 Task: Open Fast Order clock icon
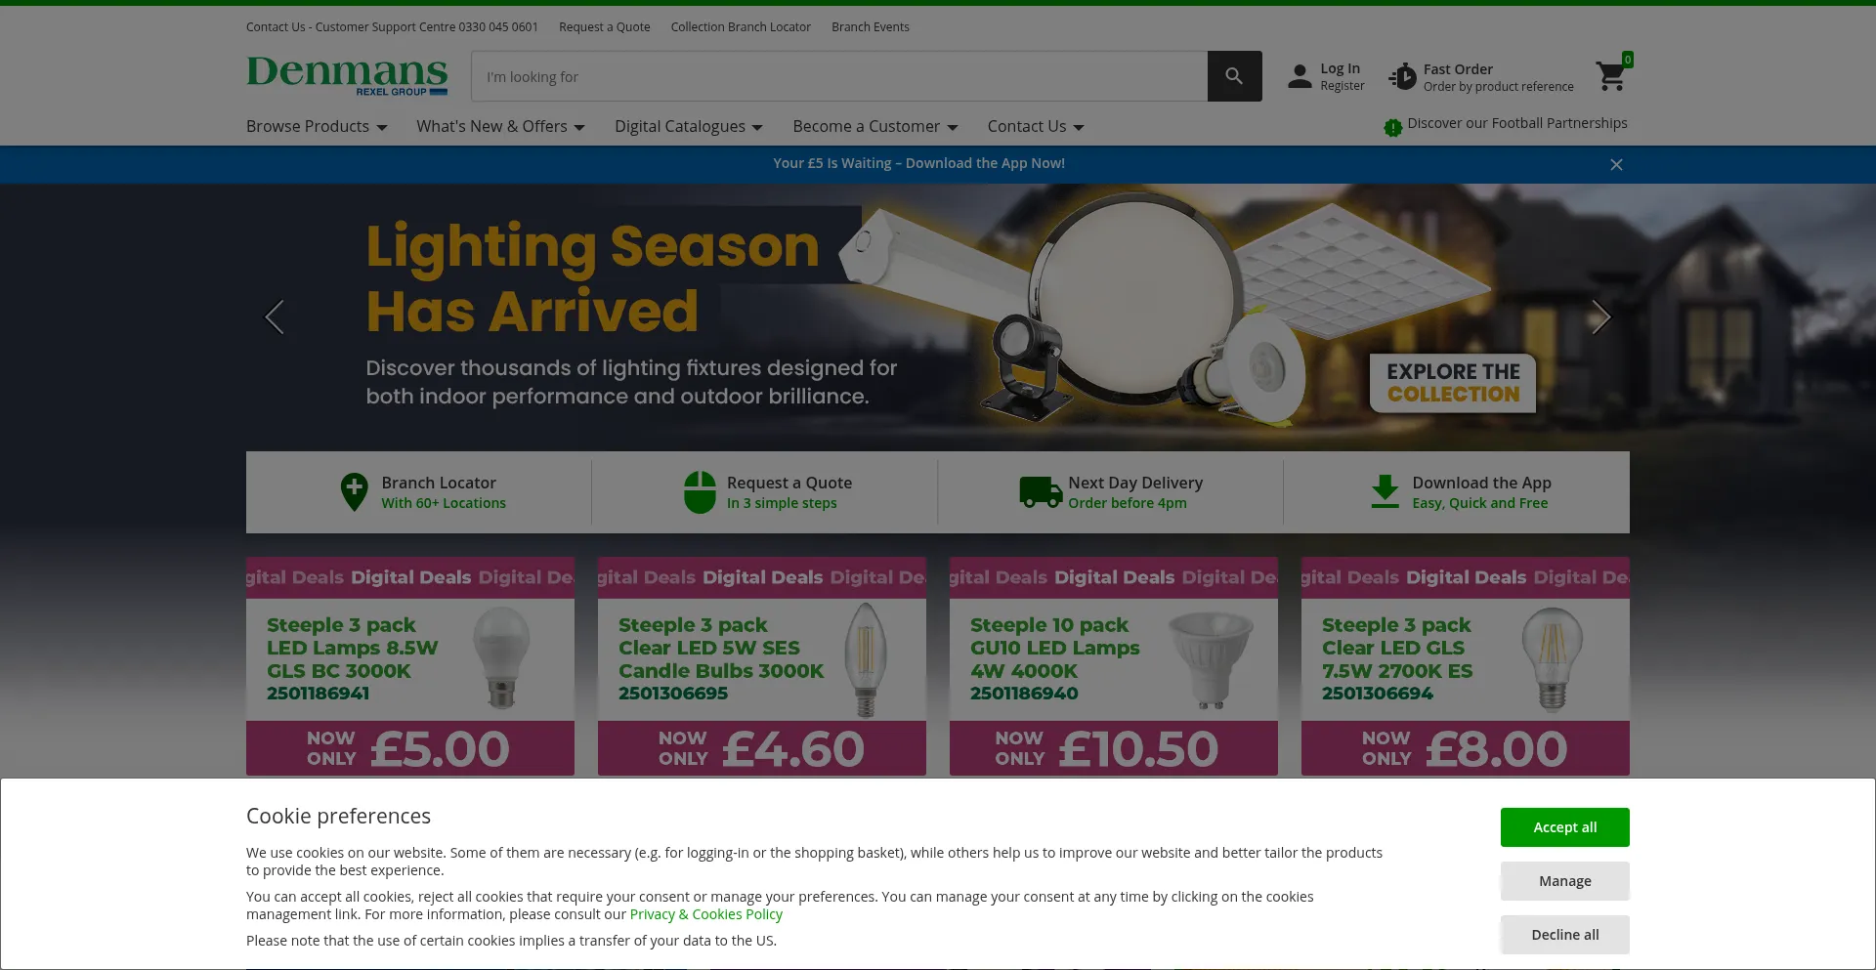click(1402, 76)
